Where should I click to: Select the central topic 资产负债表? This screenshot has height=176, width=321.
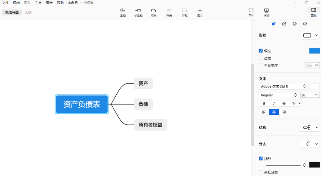[82, 104]
